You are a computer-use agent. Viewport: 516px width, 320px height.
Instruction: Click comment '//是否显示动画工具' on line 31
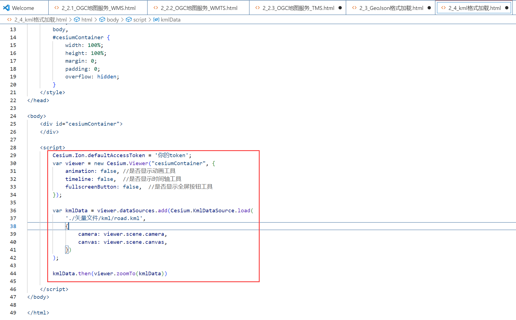(x=149, y=171)
